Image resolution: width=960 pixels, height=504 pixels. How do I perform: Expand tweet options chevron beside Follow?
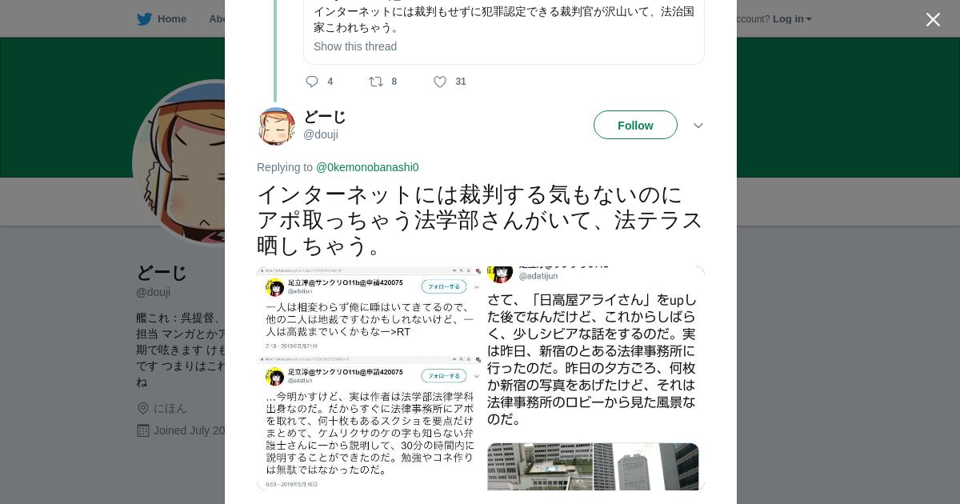pos(698,126)
